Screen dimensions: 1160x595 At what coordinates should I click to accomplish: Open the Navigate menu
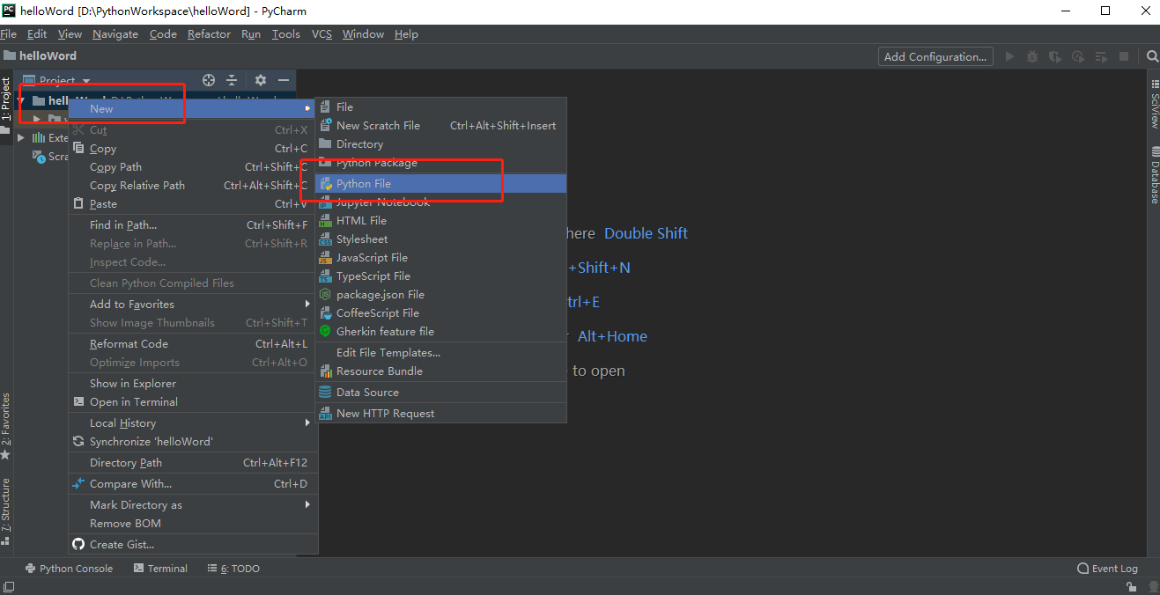(115, 33)
